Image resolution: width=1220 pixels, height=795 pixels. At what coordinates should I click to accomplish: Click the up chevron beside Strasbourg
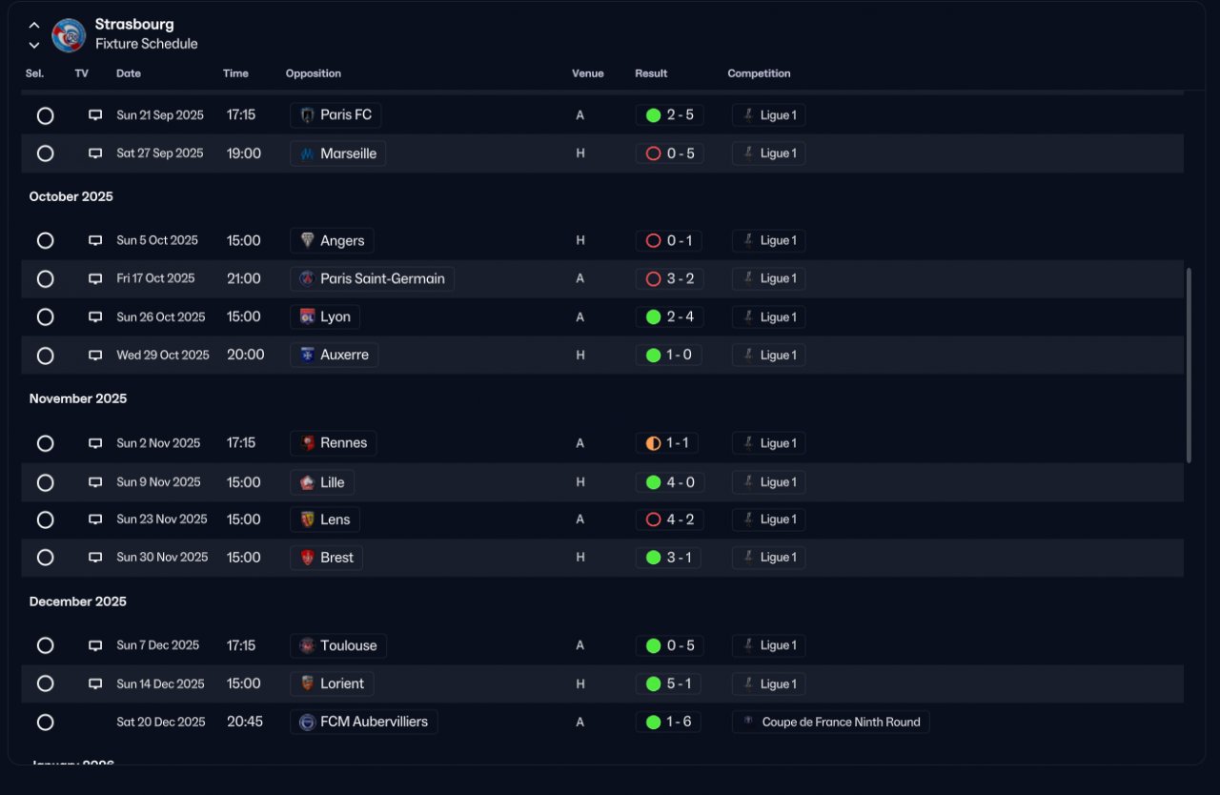pos(34,26)
